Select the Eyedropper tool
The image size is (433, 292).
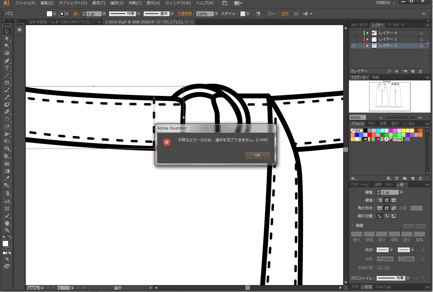[7, 178]
